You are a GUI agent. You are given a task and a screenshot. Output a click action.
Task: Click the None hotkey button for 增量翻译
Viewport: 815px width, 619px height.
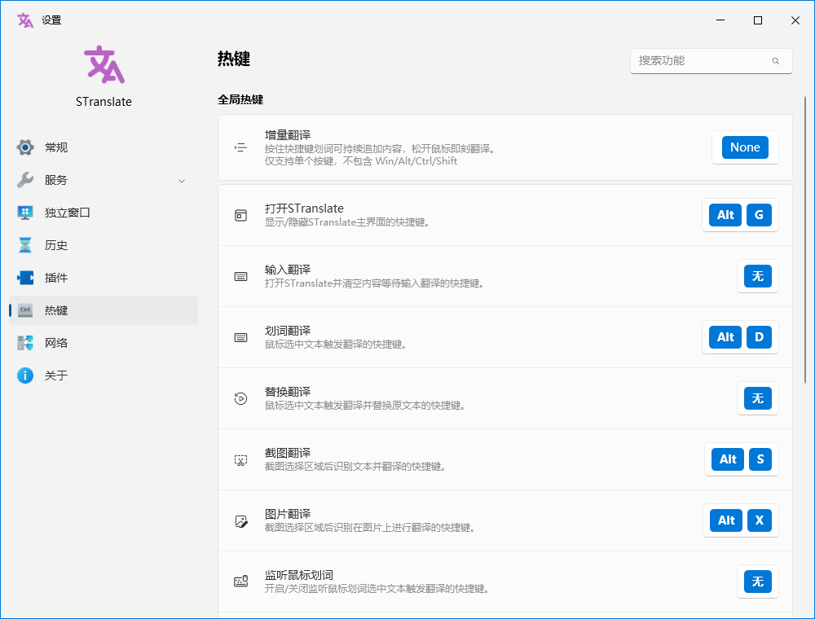(744, 147)
